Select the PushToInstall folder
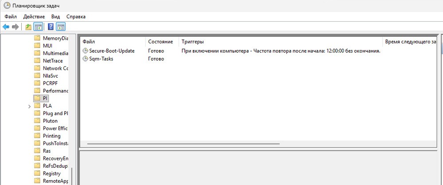The image size is (443, 185). (55, 143)
